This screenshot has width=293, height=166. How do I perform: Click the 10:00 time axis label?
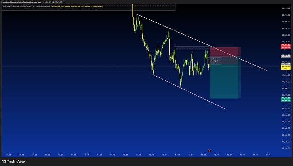(73, 155)
